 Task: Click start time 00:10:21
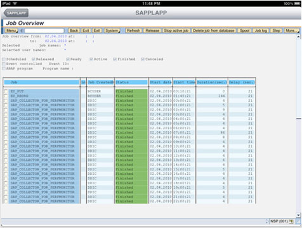(x=182, y=91)
